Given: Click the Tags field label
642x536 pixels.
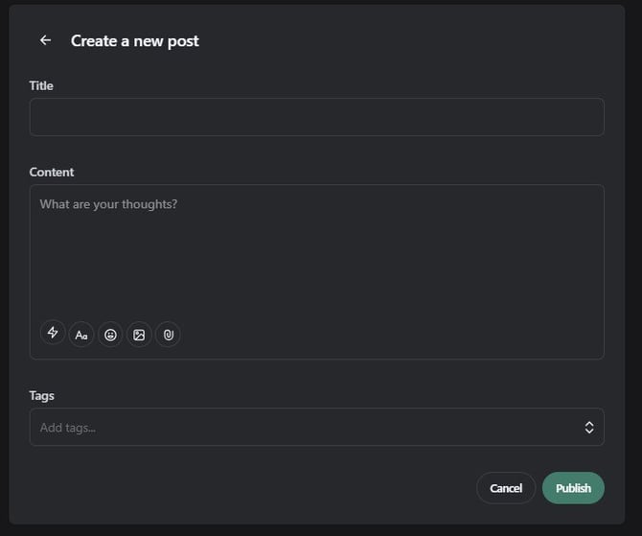Looking at the screenshot, I should 42,395.
